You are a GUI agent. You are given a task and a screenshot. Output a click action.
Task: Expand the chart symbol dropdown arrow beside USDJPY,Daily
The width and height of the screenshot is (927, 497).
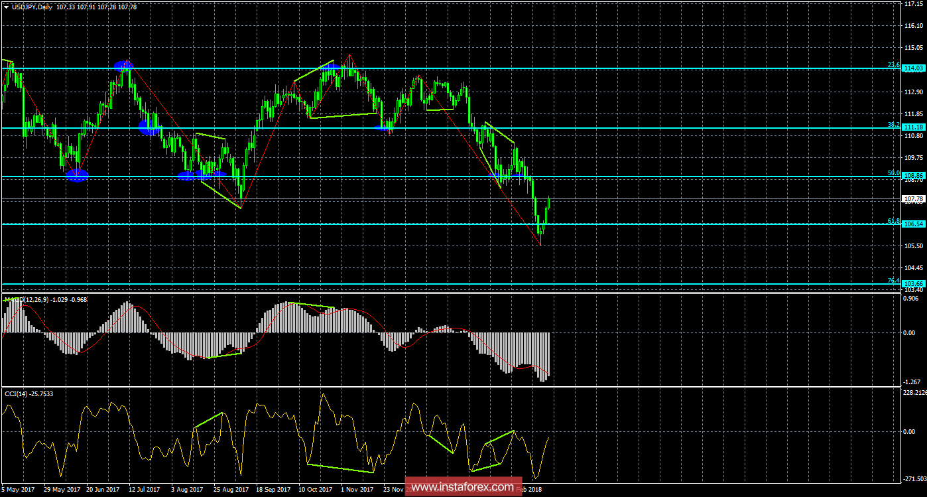pos(5,7)
